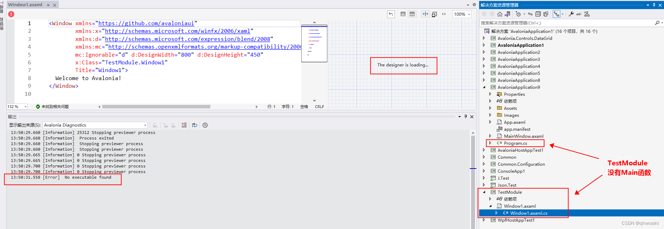Click the editor horizontal scrollbar thumb
This screenshot has width=664, height=229.
pyautogui.click(x=156, y=107)
